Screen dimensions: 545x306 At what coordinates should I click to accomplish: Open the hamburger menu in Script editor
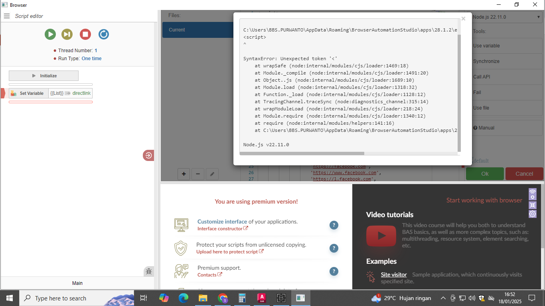point(7,16)
